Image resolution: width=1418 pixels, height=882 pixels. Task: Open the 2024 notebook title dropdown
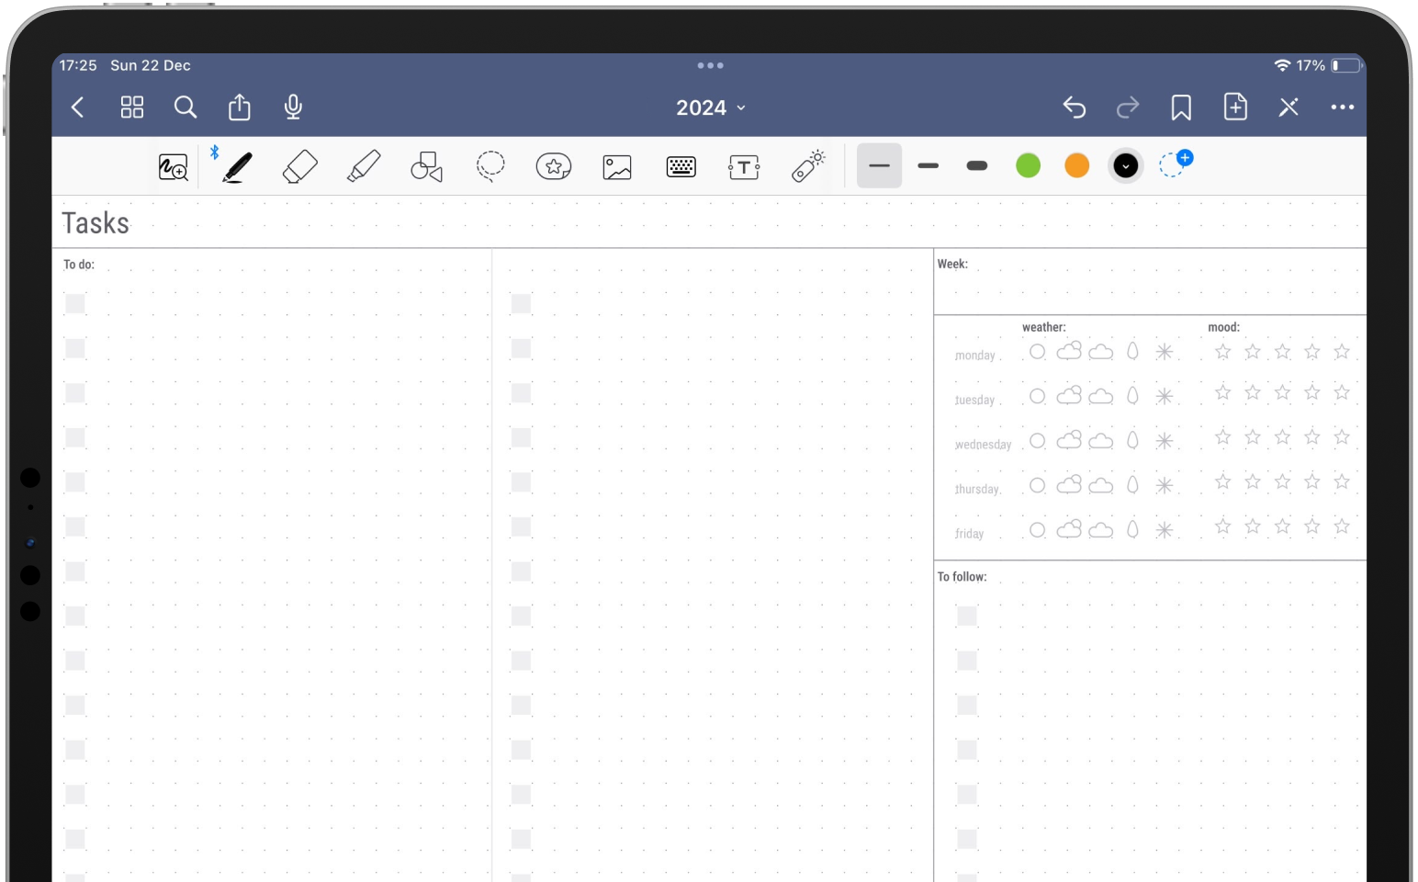point(710,107)
